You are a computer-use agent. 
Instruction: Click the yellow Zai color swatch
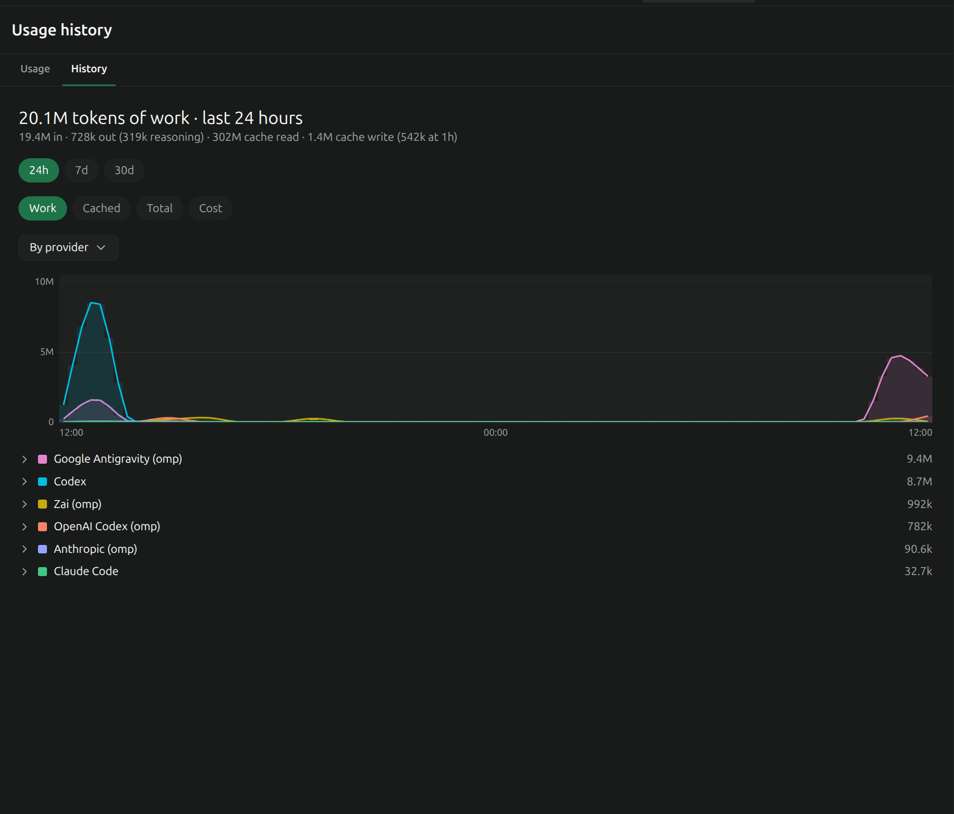tap(43, 504)
